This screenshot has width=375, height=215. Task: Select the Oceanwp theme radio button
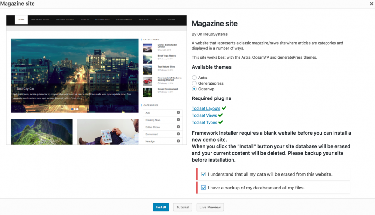pyautogui.click(x=194, y=89)
